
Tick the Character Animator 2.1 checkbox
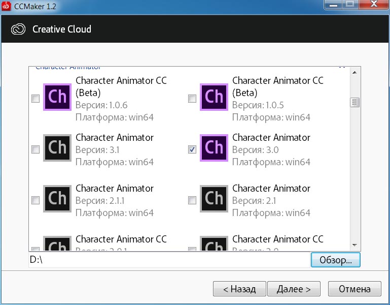tap(192, 200)
